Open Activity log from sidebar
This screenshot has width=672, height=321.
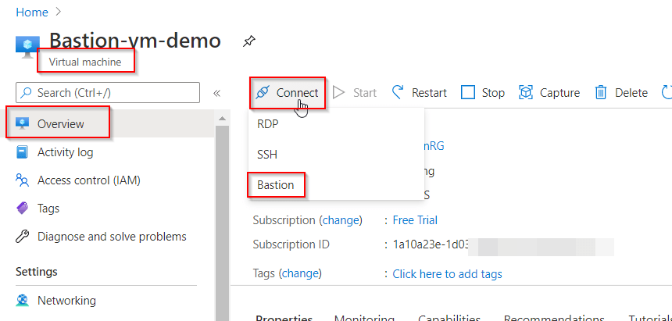(65, 152)
